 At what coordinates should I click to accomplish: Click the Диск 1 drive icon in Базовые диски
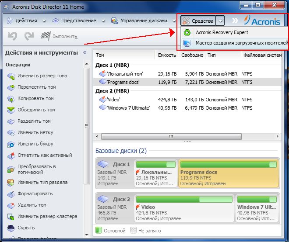coord(103,164)
